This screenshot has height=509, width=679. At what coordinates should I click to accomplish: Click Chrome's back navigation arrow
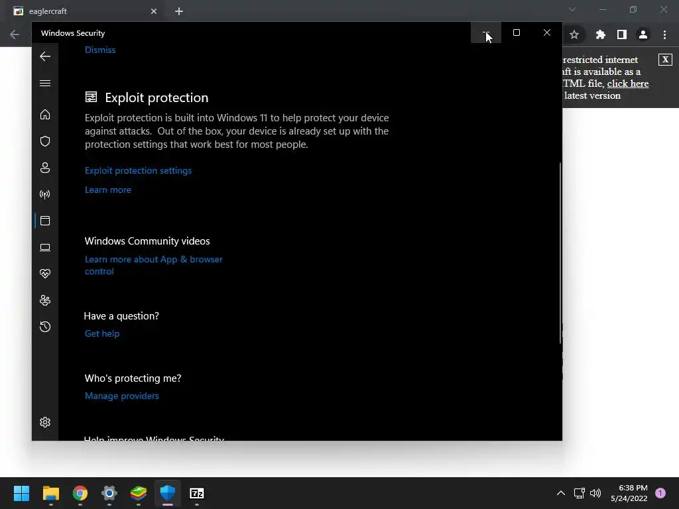[x=15, y=34]
